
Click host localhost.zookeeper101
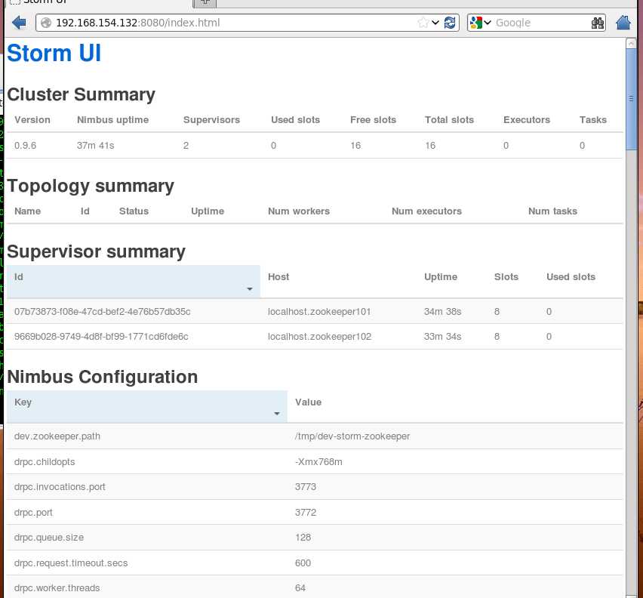point(319,312)
